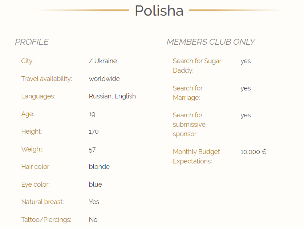This screenshot has width=304, height=227.
Task: Click the Polisha profile name heading
Action: point(159,11)
